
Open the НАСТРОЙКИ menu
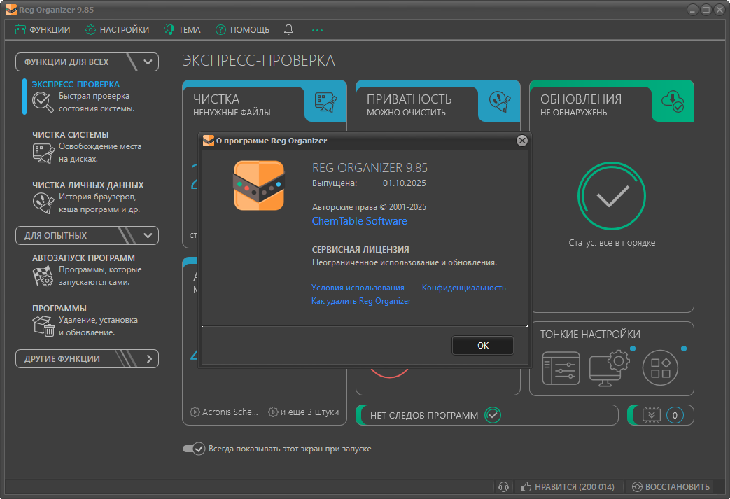[117, 30]
